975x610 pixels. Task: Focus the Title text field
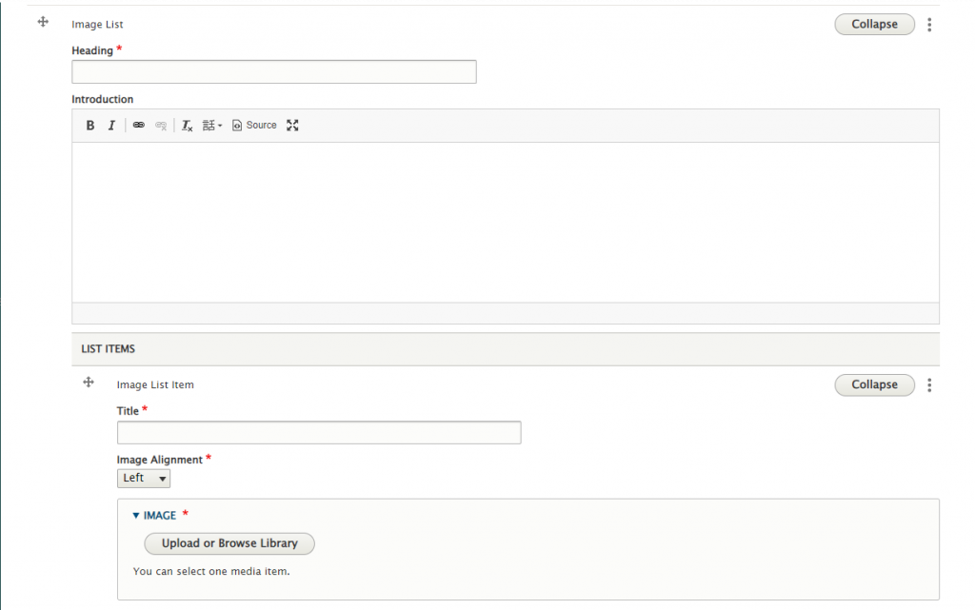[319, 433]
